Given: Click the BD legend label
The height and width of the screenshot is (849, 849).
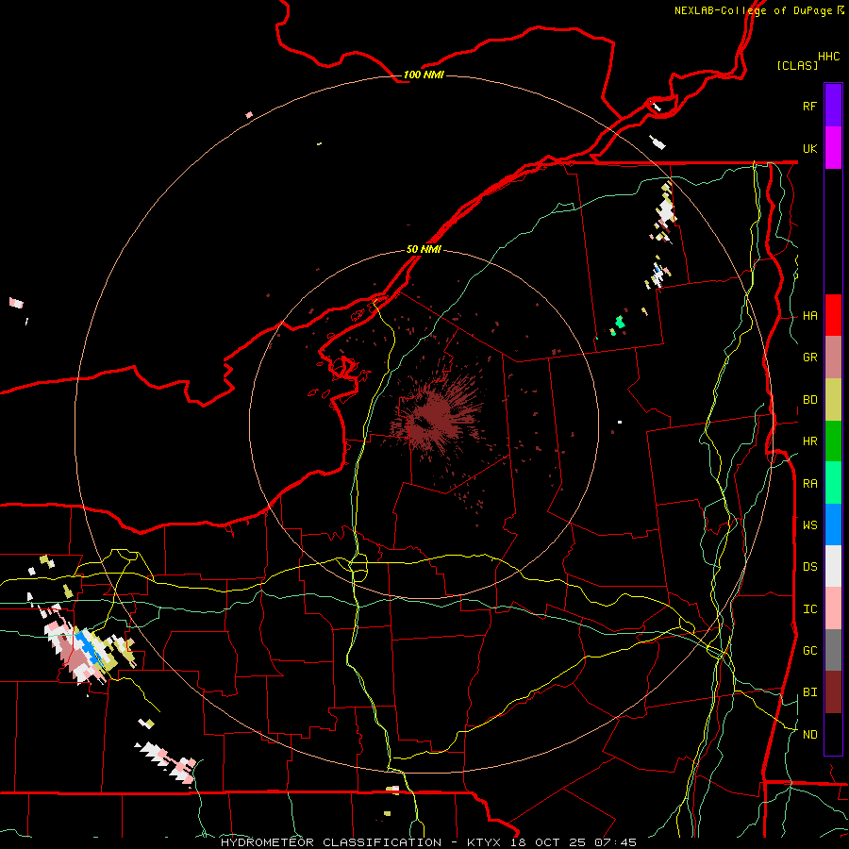Looking at the screenshot, I should click(x=809, y=400).
